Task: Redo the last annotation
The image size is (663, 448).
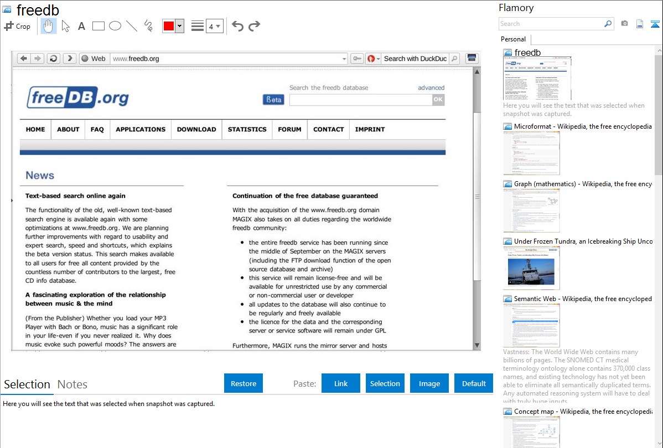Action: coord(254,26)
